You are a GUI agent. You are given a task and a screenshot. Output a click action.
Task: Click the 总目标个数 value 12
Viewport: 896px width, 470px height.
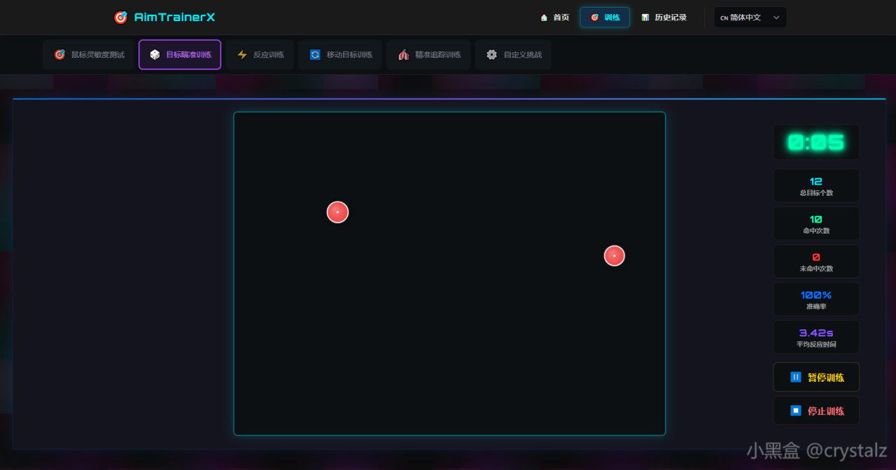coord(816,182)
